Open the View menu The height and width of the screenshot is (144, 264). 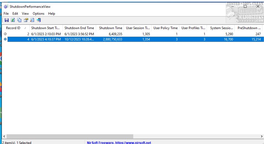click(x=25, y=13)
